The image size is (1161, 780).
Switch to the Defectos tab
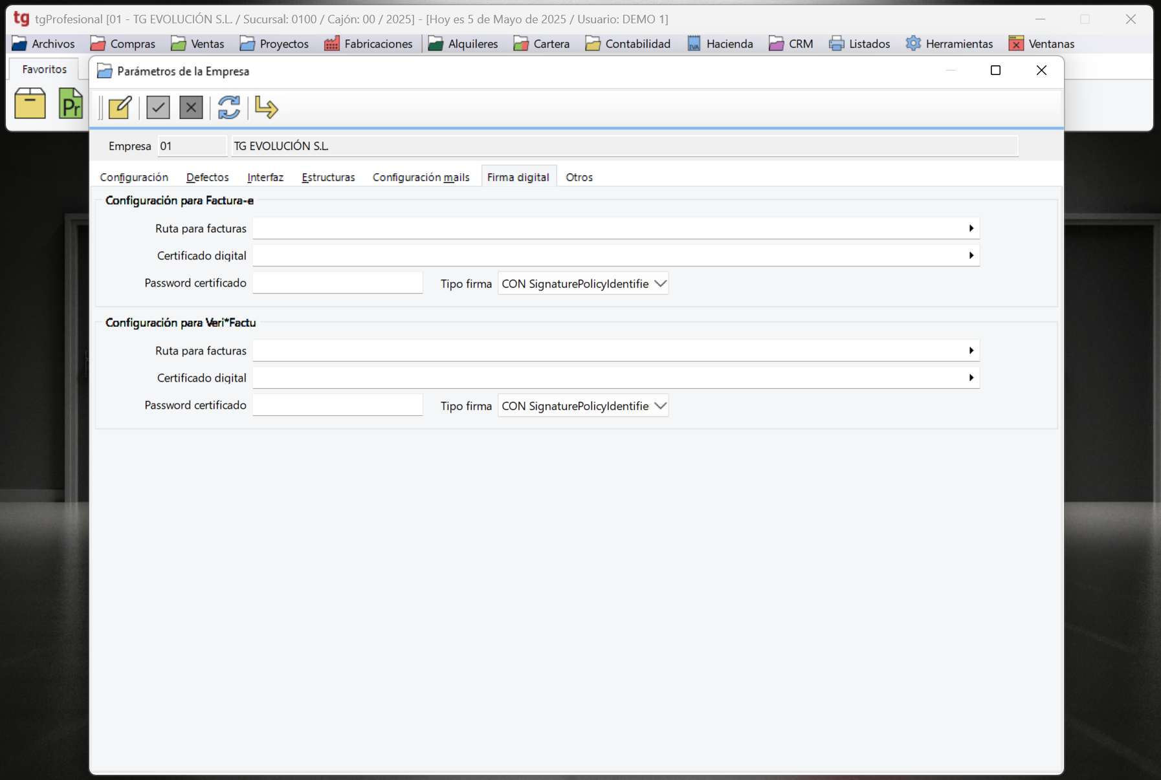208,177
